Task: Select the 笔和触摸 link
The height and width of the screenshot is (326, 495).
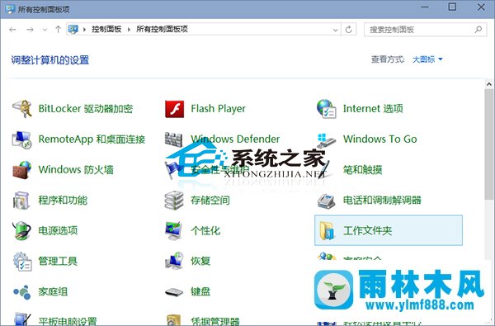Action: point(362,170)
